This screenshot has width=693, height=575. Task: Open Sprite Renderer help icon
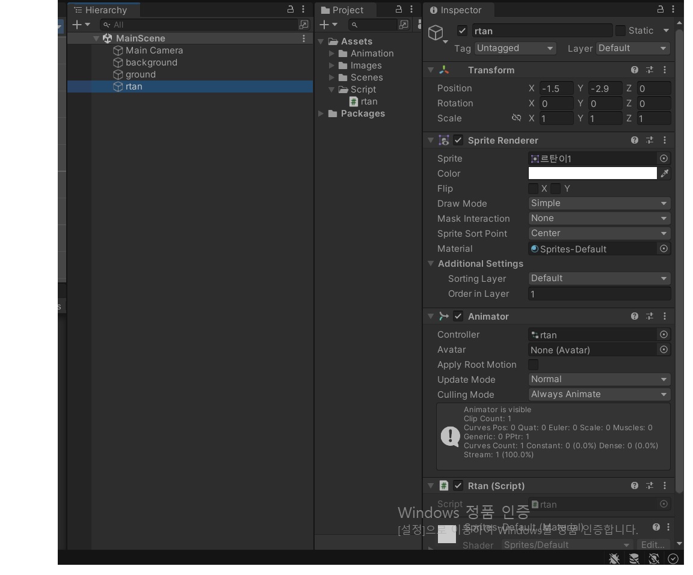[x=635, y=140]
